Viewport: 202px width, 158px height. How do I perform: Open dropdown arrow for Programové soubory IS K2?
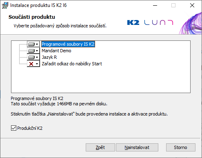coord(37,44)
